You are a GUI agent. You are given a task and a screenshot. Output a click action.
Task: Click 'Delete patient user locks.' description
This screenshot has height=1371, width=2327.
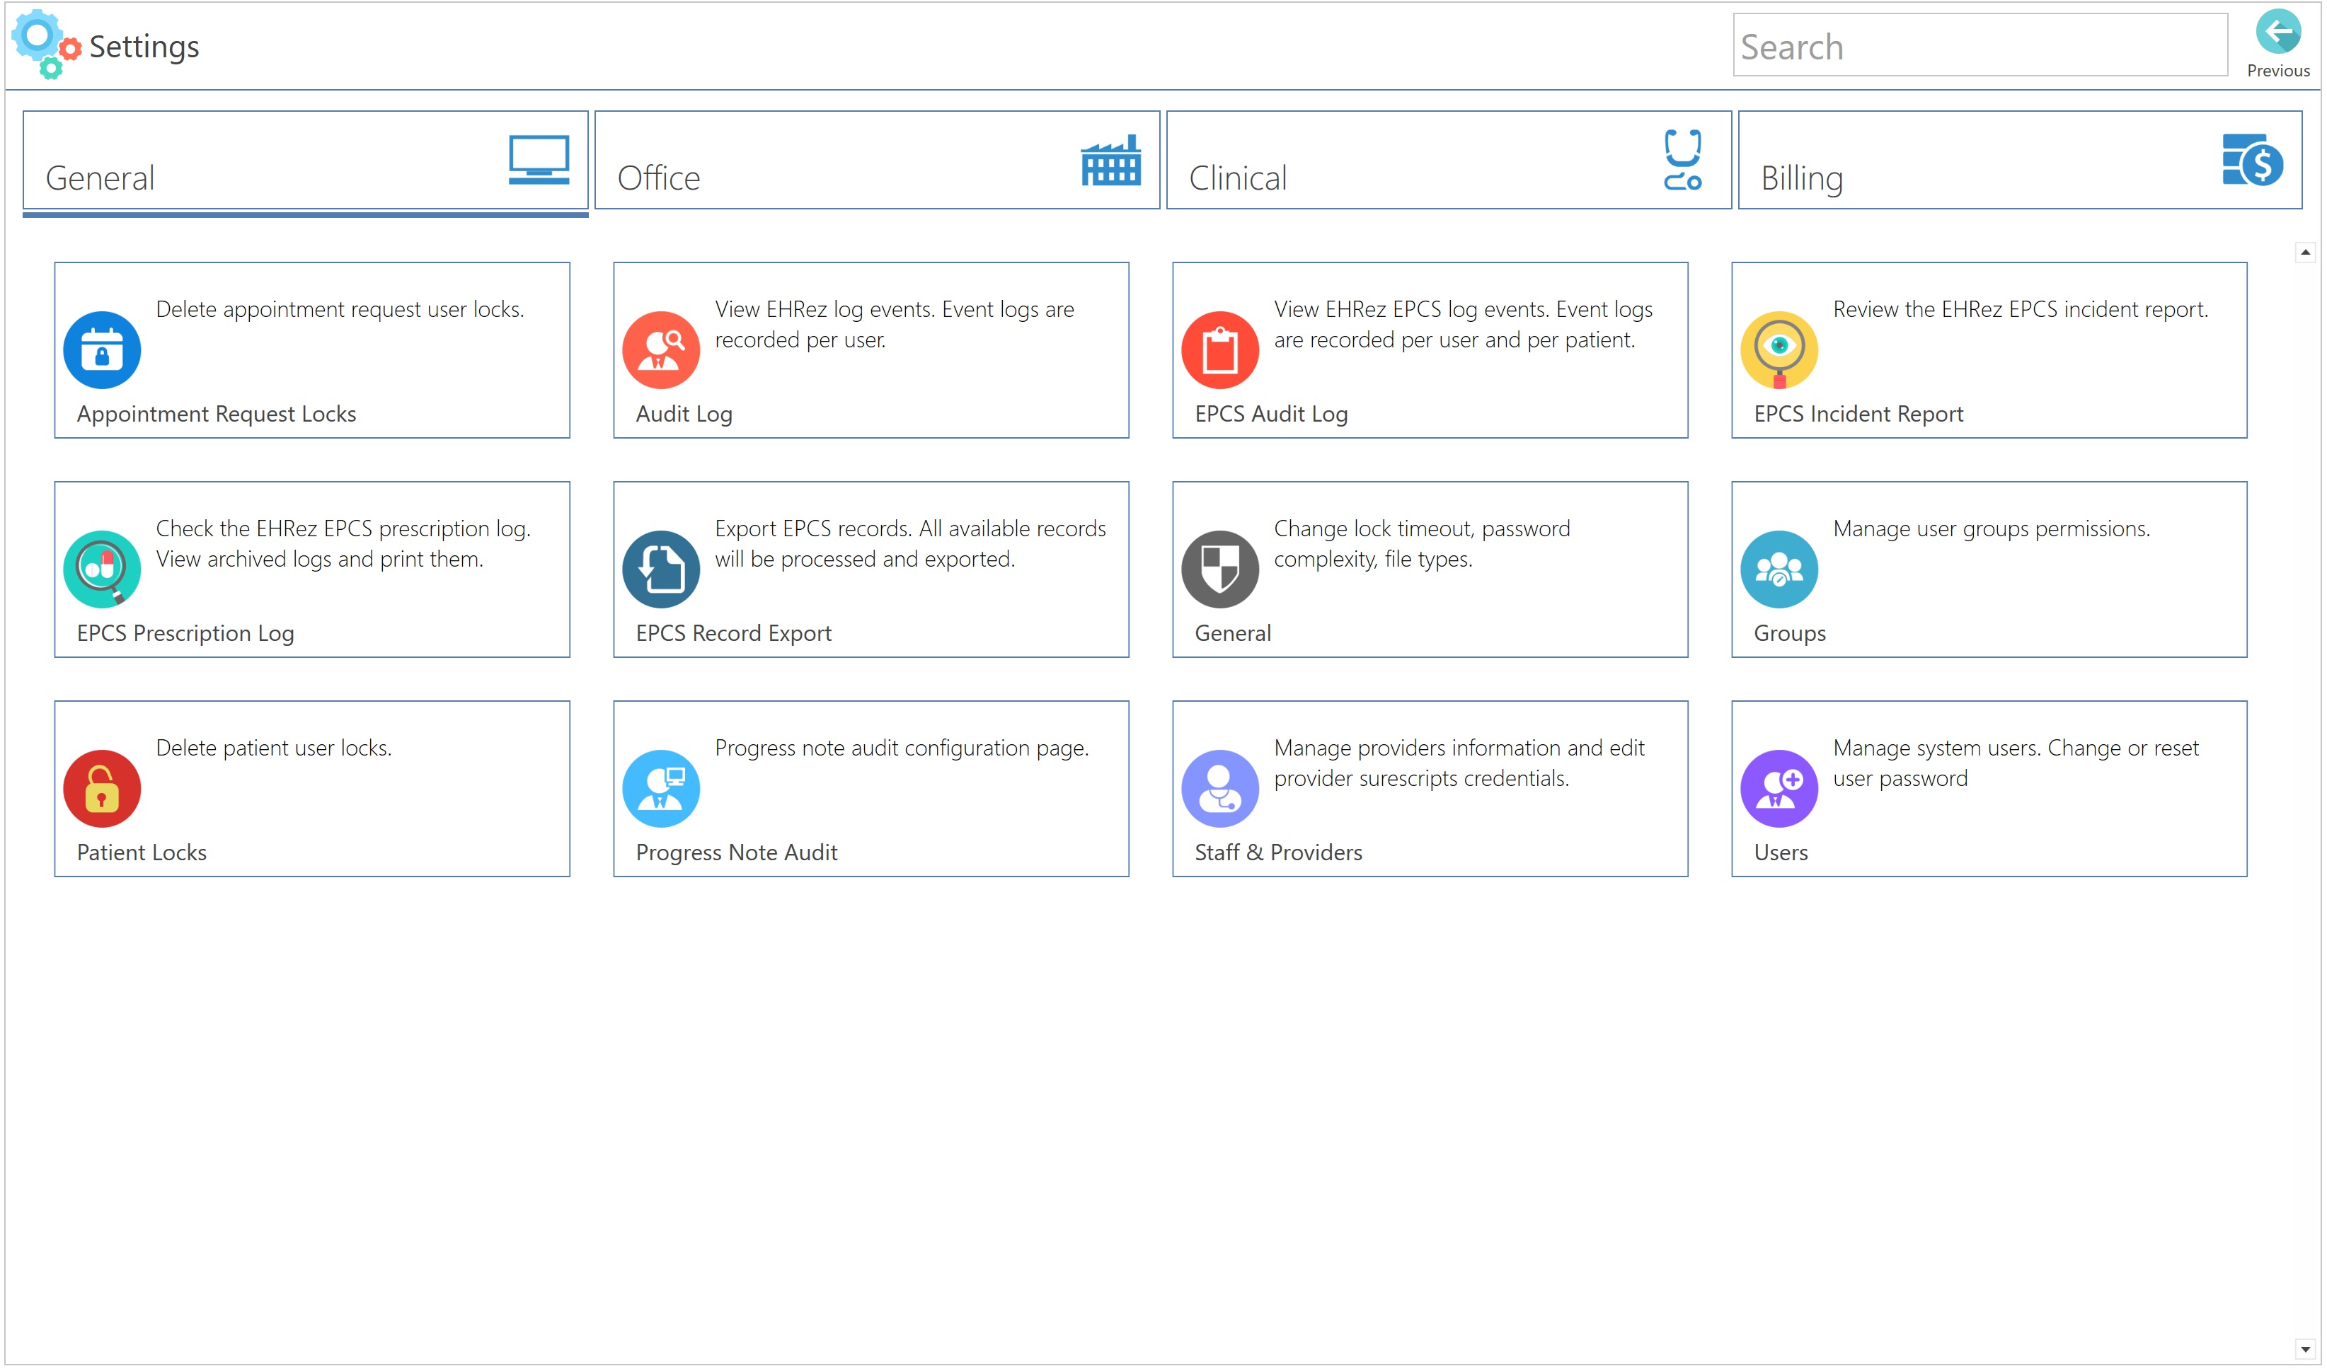(x=274, y=747)
